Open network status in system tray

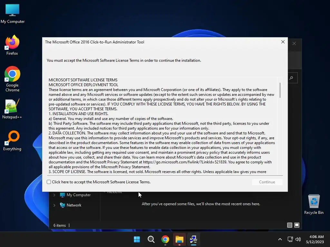(x=290, y=239)
